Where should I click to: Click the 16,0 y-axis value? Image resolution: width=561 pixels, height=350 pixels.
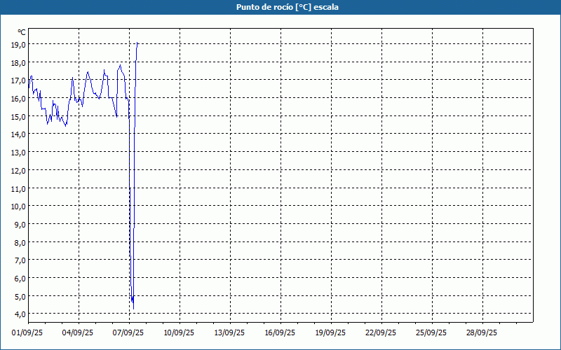(19, 99)
